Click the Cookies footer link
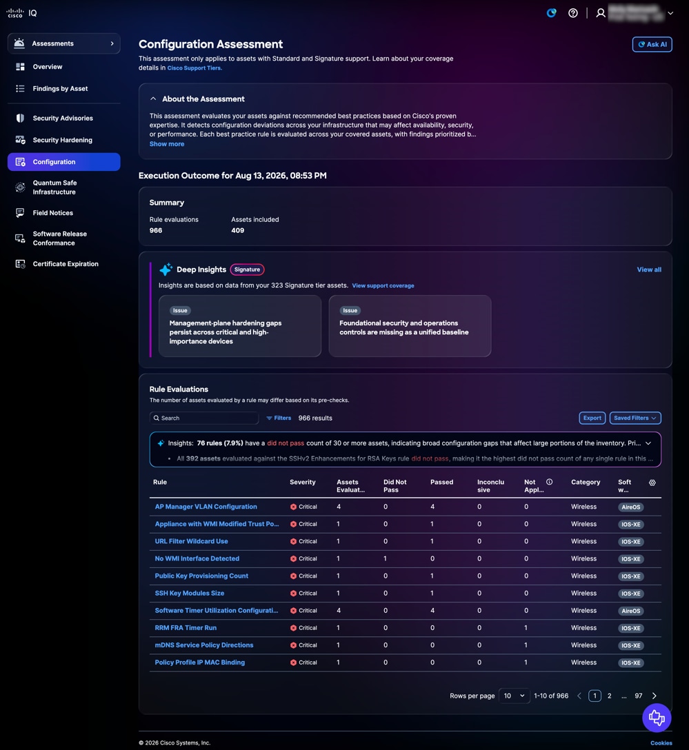Viewport: 689px width, 750px height. point(661,743)
